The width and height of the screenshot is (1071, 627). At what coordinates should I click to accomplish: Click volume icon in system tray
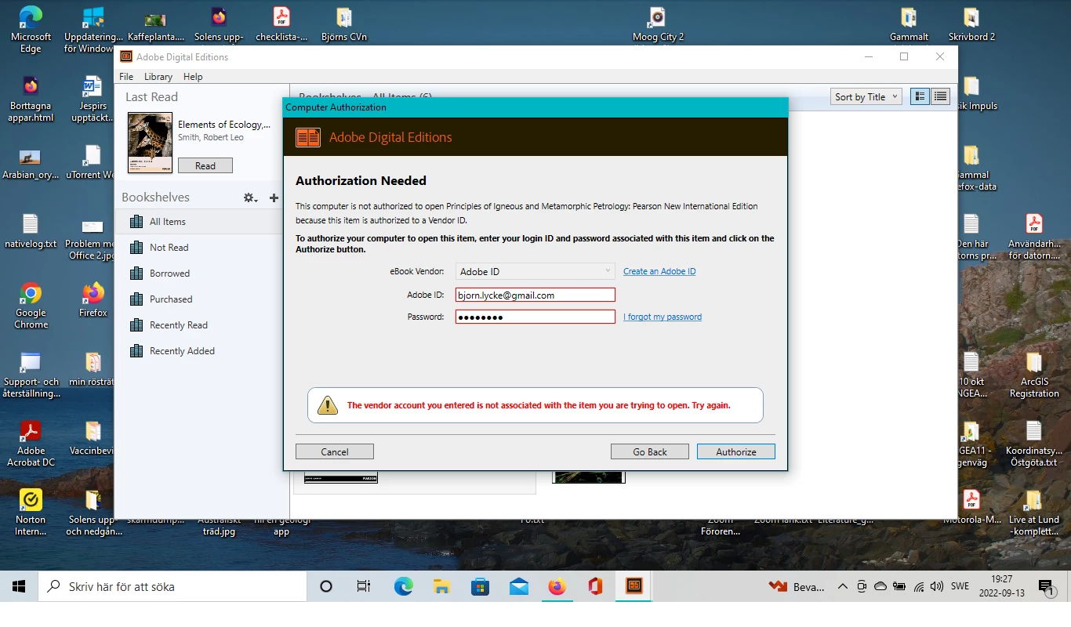937,586
